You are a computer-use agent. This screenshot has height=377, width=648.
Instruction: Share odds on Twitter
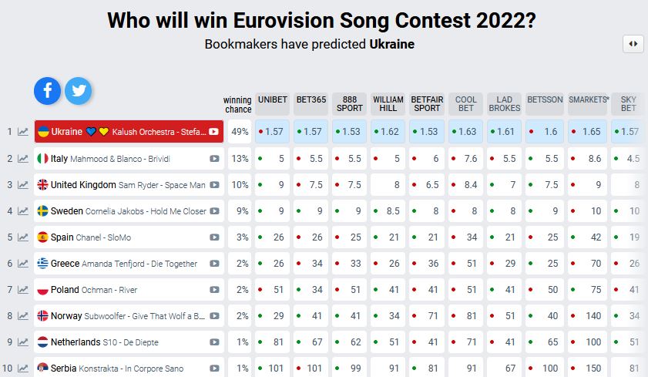point(78,91)
